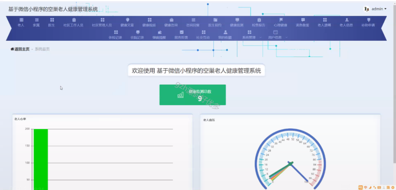Open the 健康咨询 briefcase icon
This screenshot has height=190, width=396.
171,20
